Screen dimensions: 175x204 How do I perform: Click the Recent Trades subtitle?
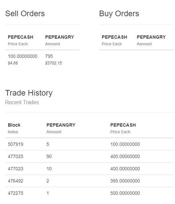tap(22, 102)
